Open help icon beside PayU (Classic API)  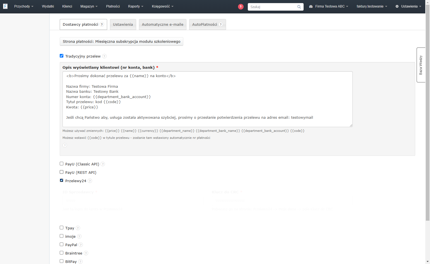[103, 164]
